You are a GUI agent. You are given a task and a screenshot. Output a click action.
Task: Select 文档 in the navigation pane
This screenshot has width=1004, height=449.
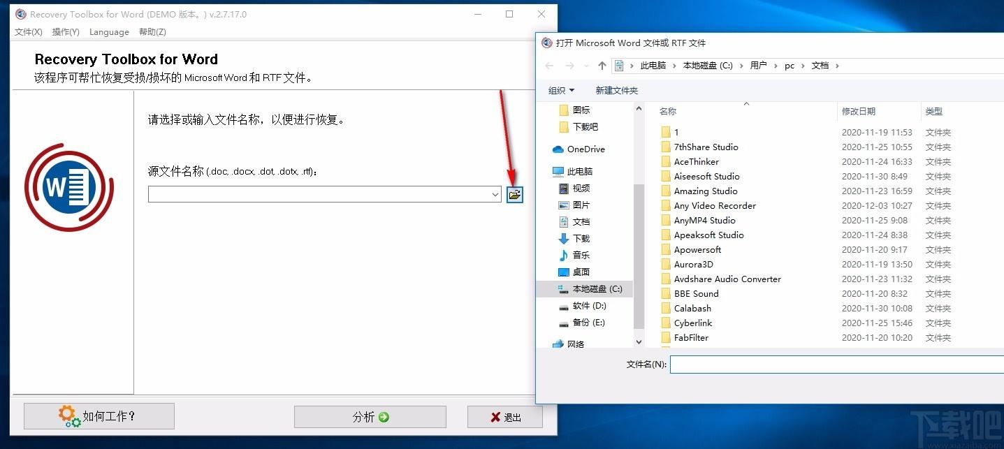[x=581, y=222]
